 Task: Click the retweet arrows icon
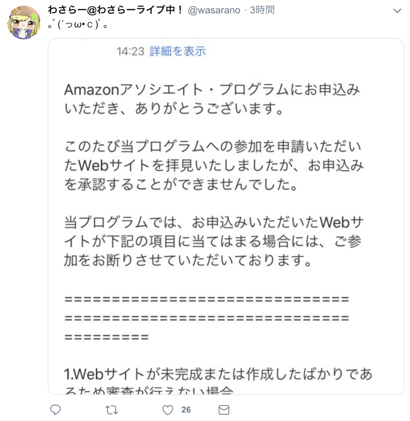112,410
